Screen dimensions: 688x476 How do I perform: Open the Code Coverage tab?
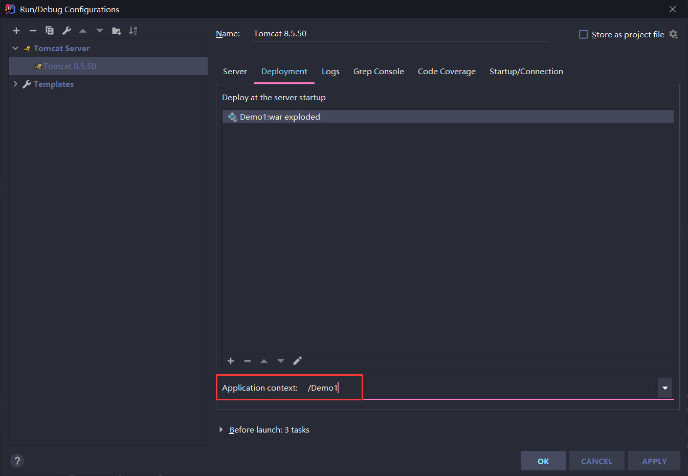[x=447, y=72]
